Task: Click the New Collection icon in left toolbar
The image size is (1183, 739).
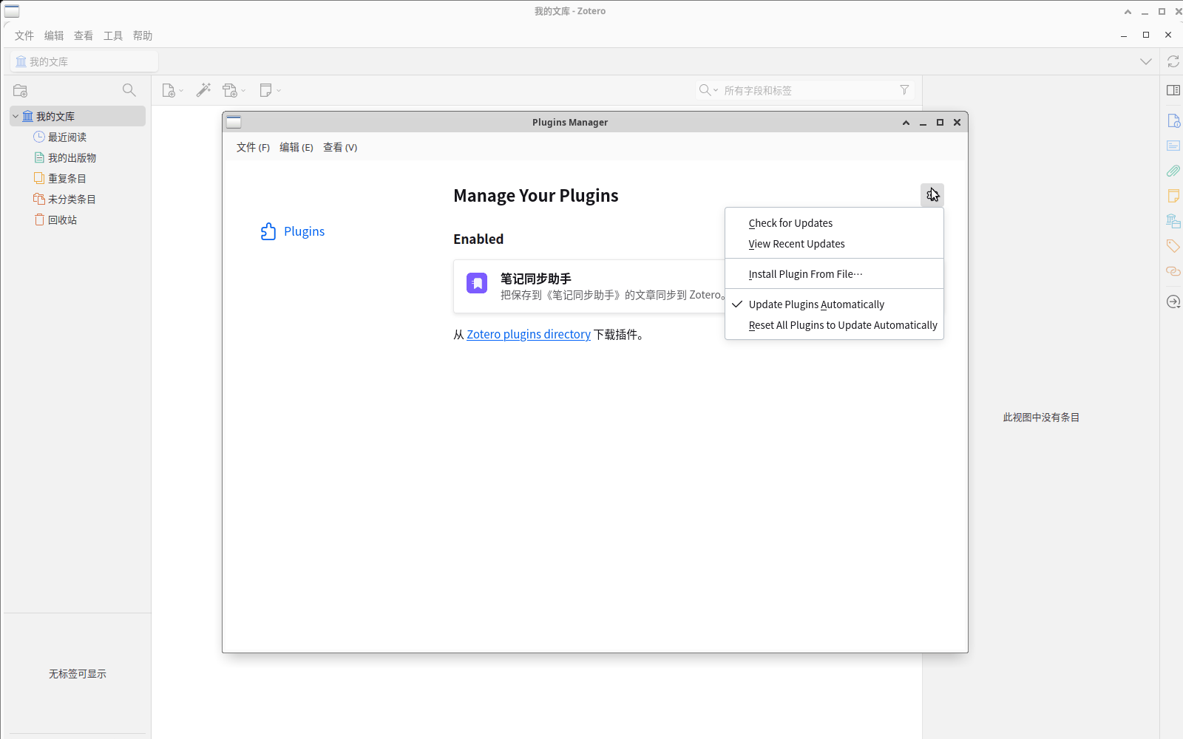Action: coord(21,91)
